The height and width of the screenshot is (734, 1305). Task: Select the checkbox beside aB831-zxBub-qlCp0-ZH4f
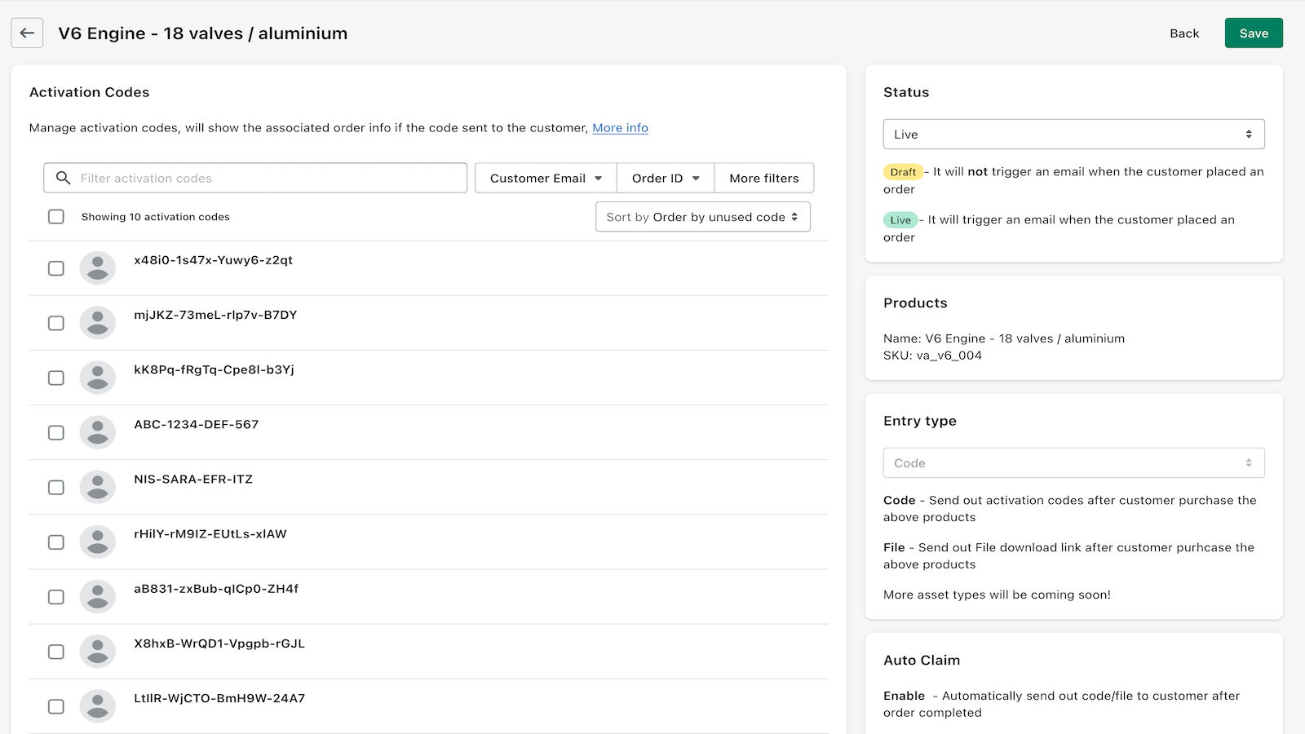[x=55, y=596]
